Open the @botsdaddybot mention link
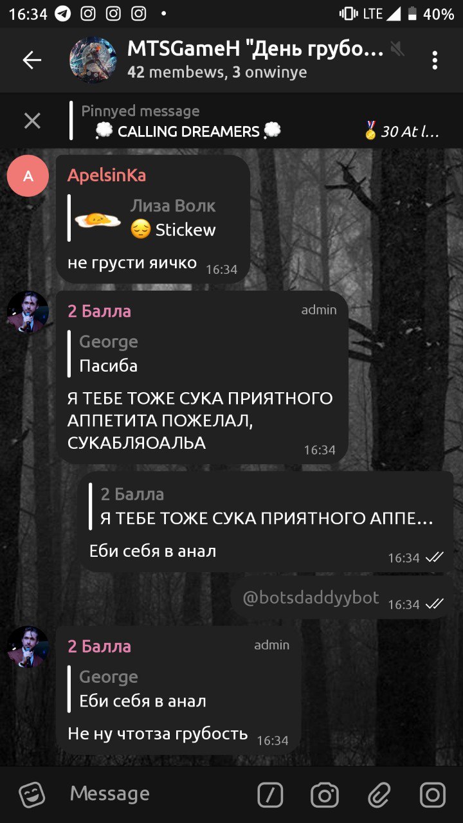The width and height of the screenshot is (463, 823). (x=311, y=597)
